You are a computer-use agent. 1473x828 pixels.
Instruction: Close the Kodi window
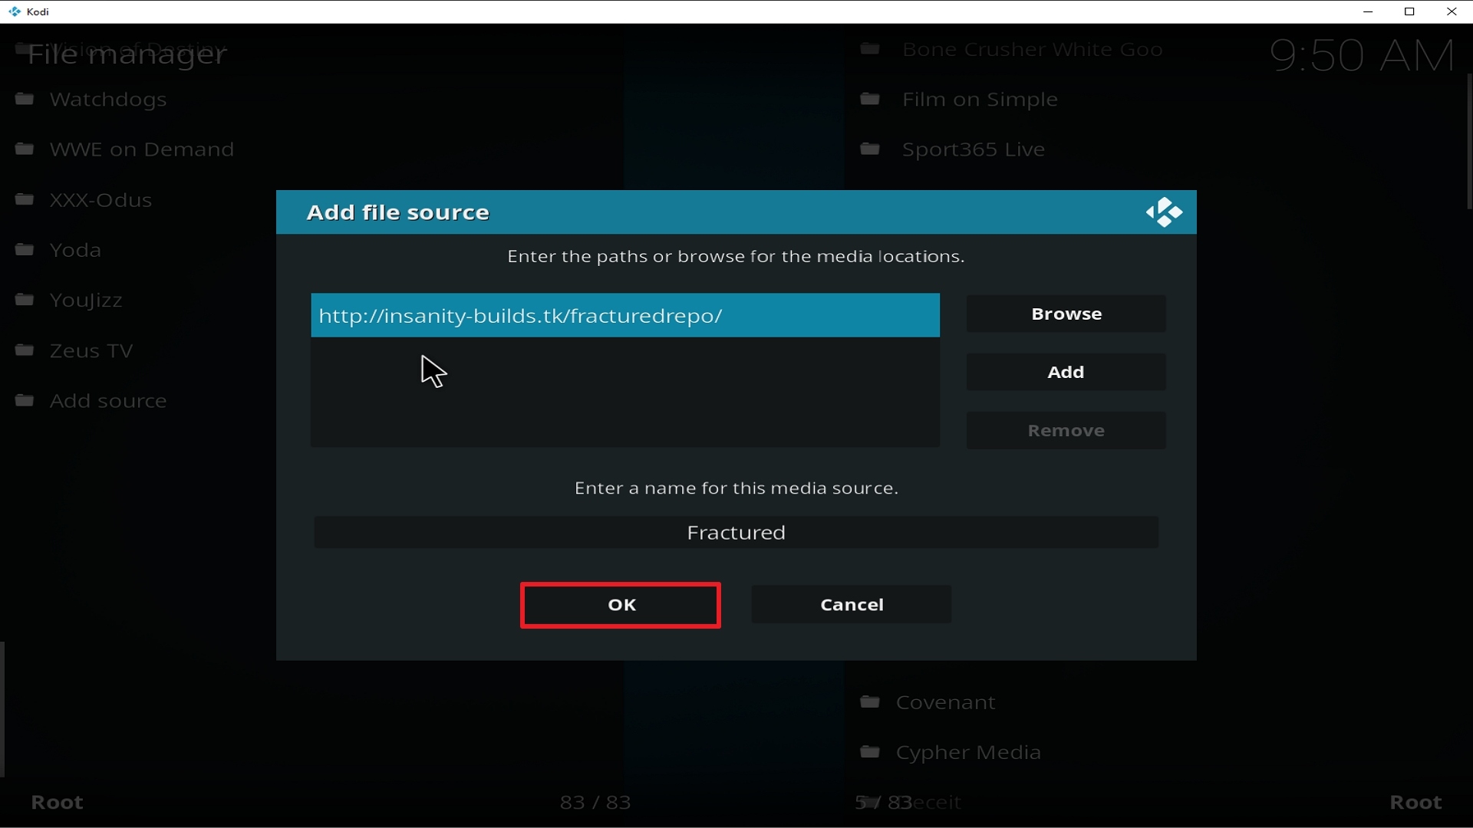(x=1452, y=11)
